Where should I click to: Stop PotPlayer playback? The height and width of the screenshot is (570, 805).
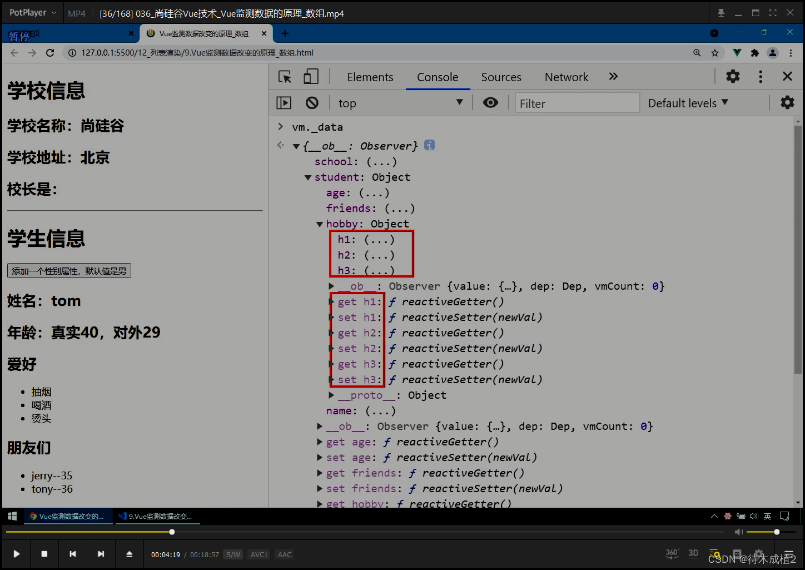(44, 554)
